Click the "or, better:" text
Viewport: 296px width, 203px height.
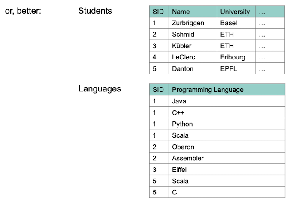point(23,11)
